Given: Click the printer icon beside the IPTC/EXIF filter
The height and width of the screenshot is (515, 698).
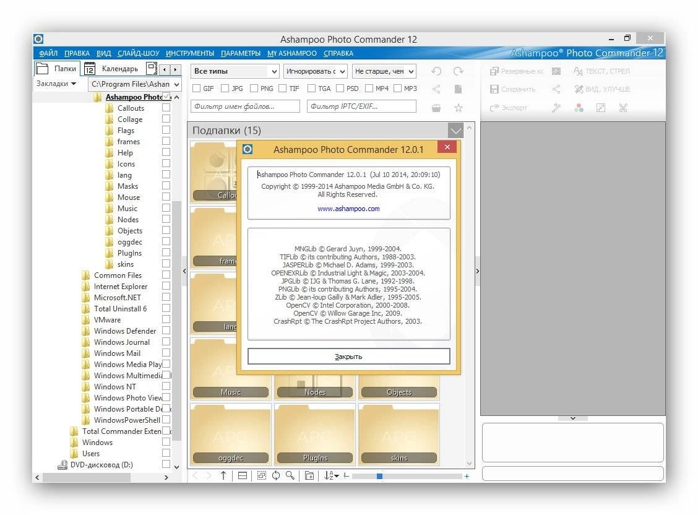Looking at the screenshot, I should 436,108.
